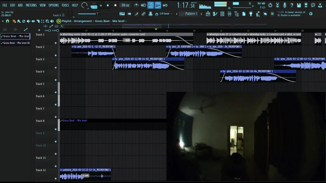Click the stop playback button
This screenshot has width=326, height=183.
[108, 5]
